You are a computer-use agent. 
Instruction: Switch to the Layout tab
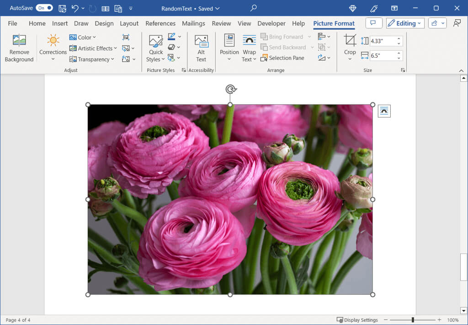[x=129, y=23]
